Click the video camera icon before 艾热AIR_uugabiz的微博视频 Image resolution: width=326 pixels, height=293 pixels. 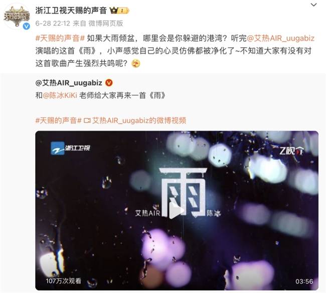click(87, 121)
